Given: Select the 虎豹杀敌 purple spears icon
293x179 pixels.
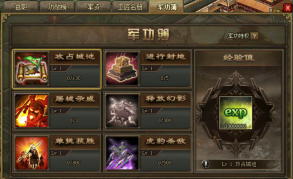Looking at the screenshot, I should pos(122,153).
